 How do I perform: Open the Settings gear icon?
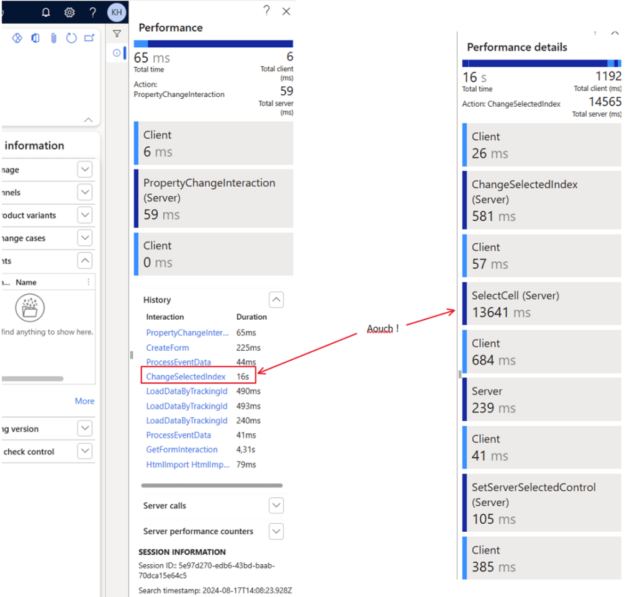[69, 12]
